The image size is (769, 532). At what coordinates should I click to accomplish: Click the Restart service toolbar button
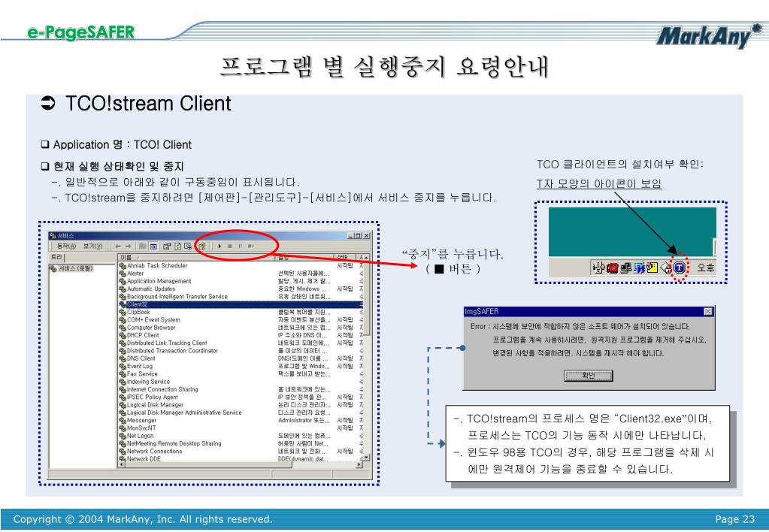[x=250, y=246]
